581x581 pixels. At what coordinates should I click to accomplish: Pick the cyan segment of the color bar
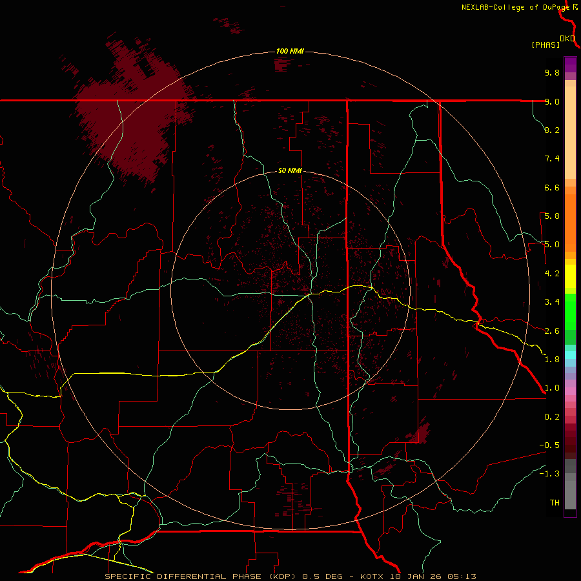pos(570,355)
